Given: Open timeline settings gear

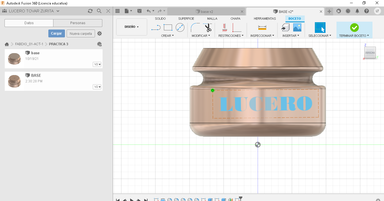Looking at the screenshot, I should coord(378,200).
